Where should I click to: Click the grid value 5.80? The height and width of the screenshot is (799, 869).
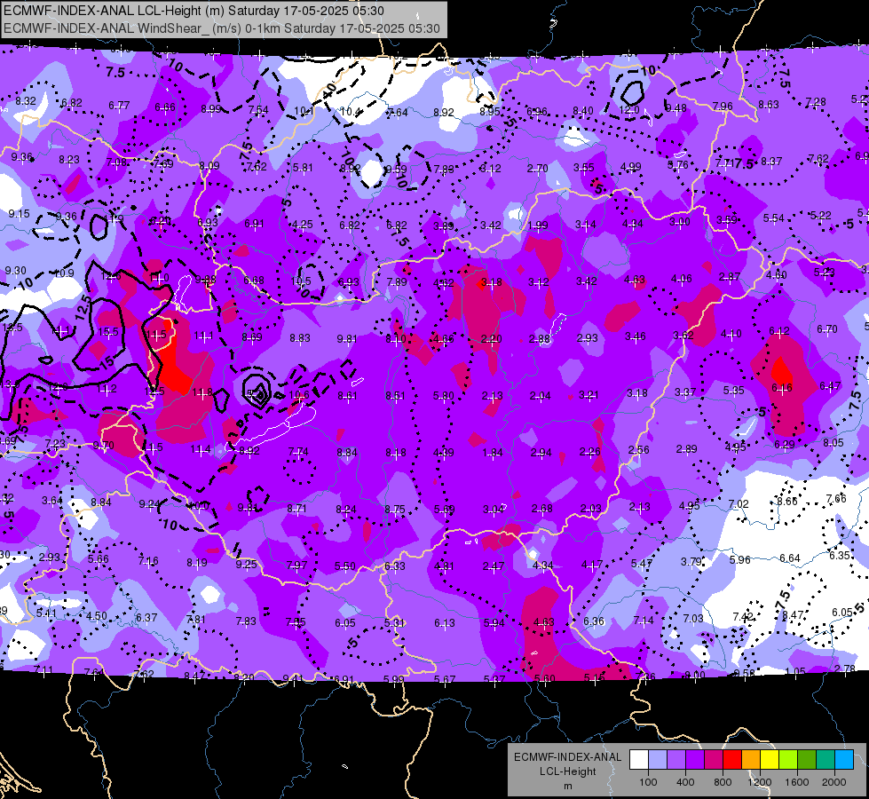click(443, 395)
